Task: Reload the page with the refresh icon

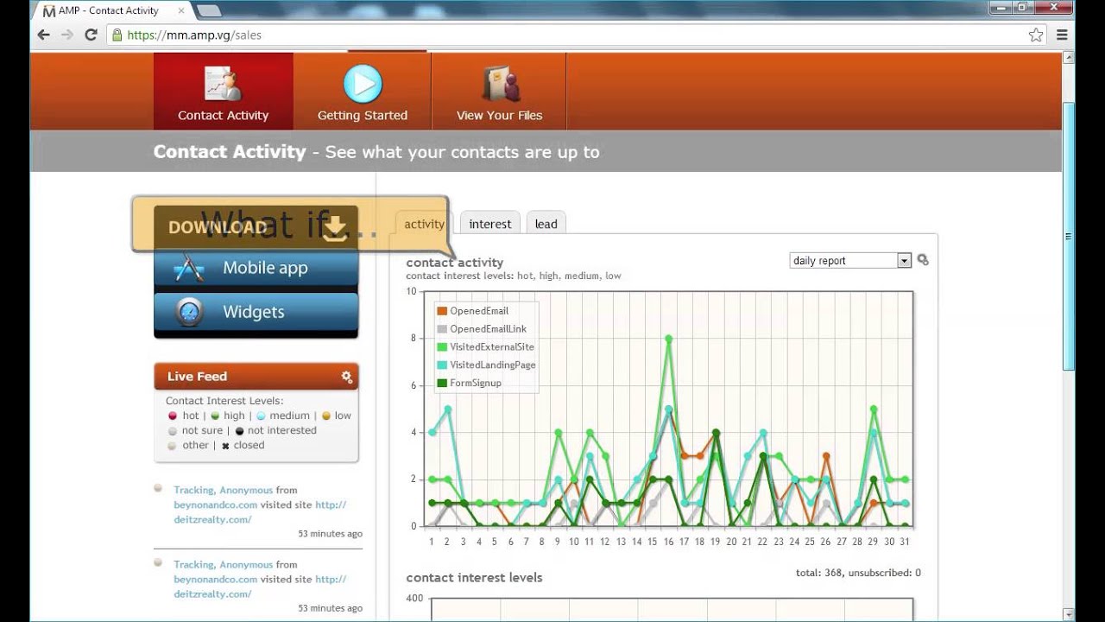Action: [91, 35]
